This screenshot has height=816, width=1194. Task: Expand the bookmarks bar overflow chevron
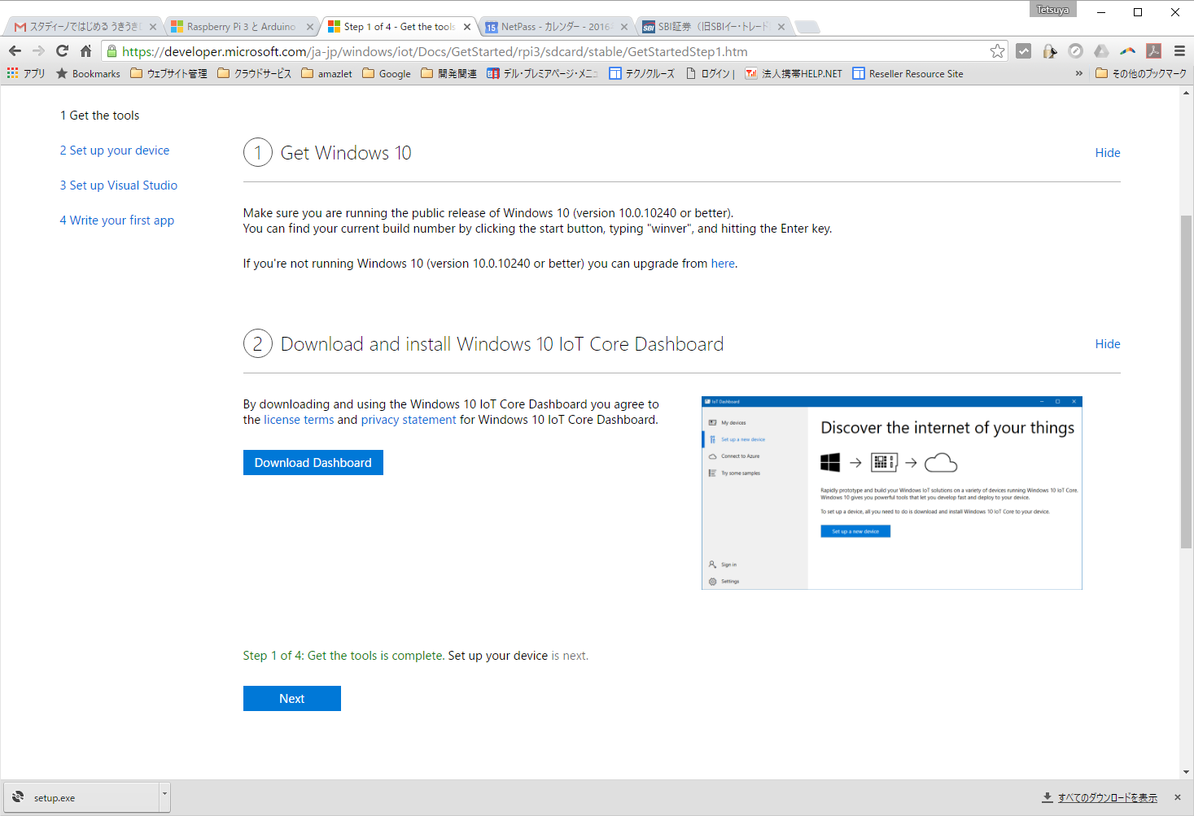point(1079,73)
